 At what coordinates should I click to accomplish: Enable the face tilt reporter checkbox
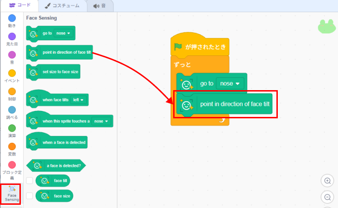click(x=30, y=180)
